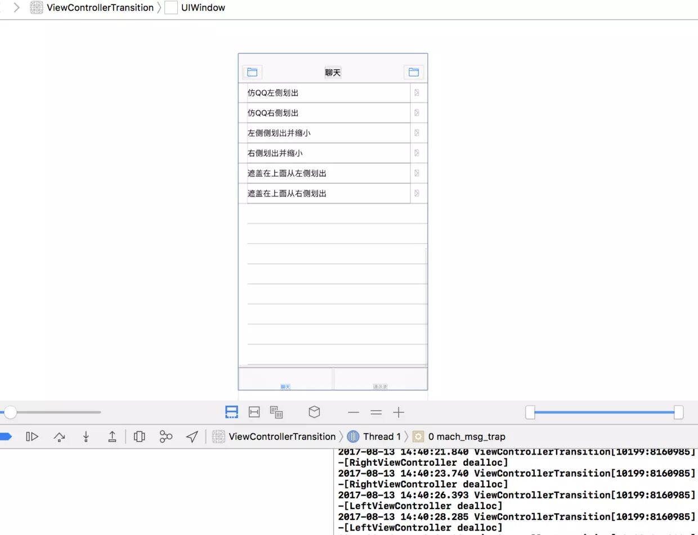Switch canvas to 3D orientation cube
The width and height of the screenshot is (698, 535).
click(314, 412)
